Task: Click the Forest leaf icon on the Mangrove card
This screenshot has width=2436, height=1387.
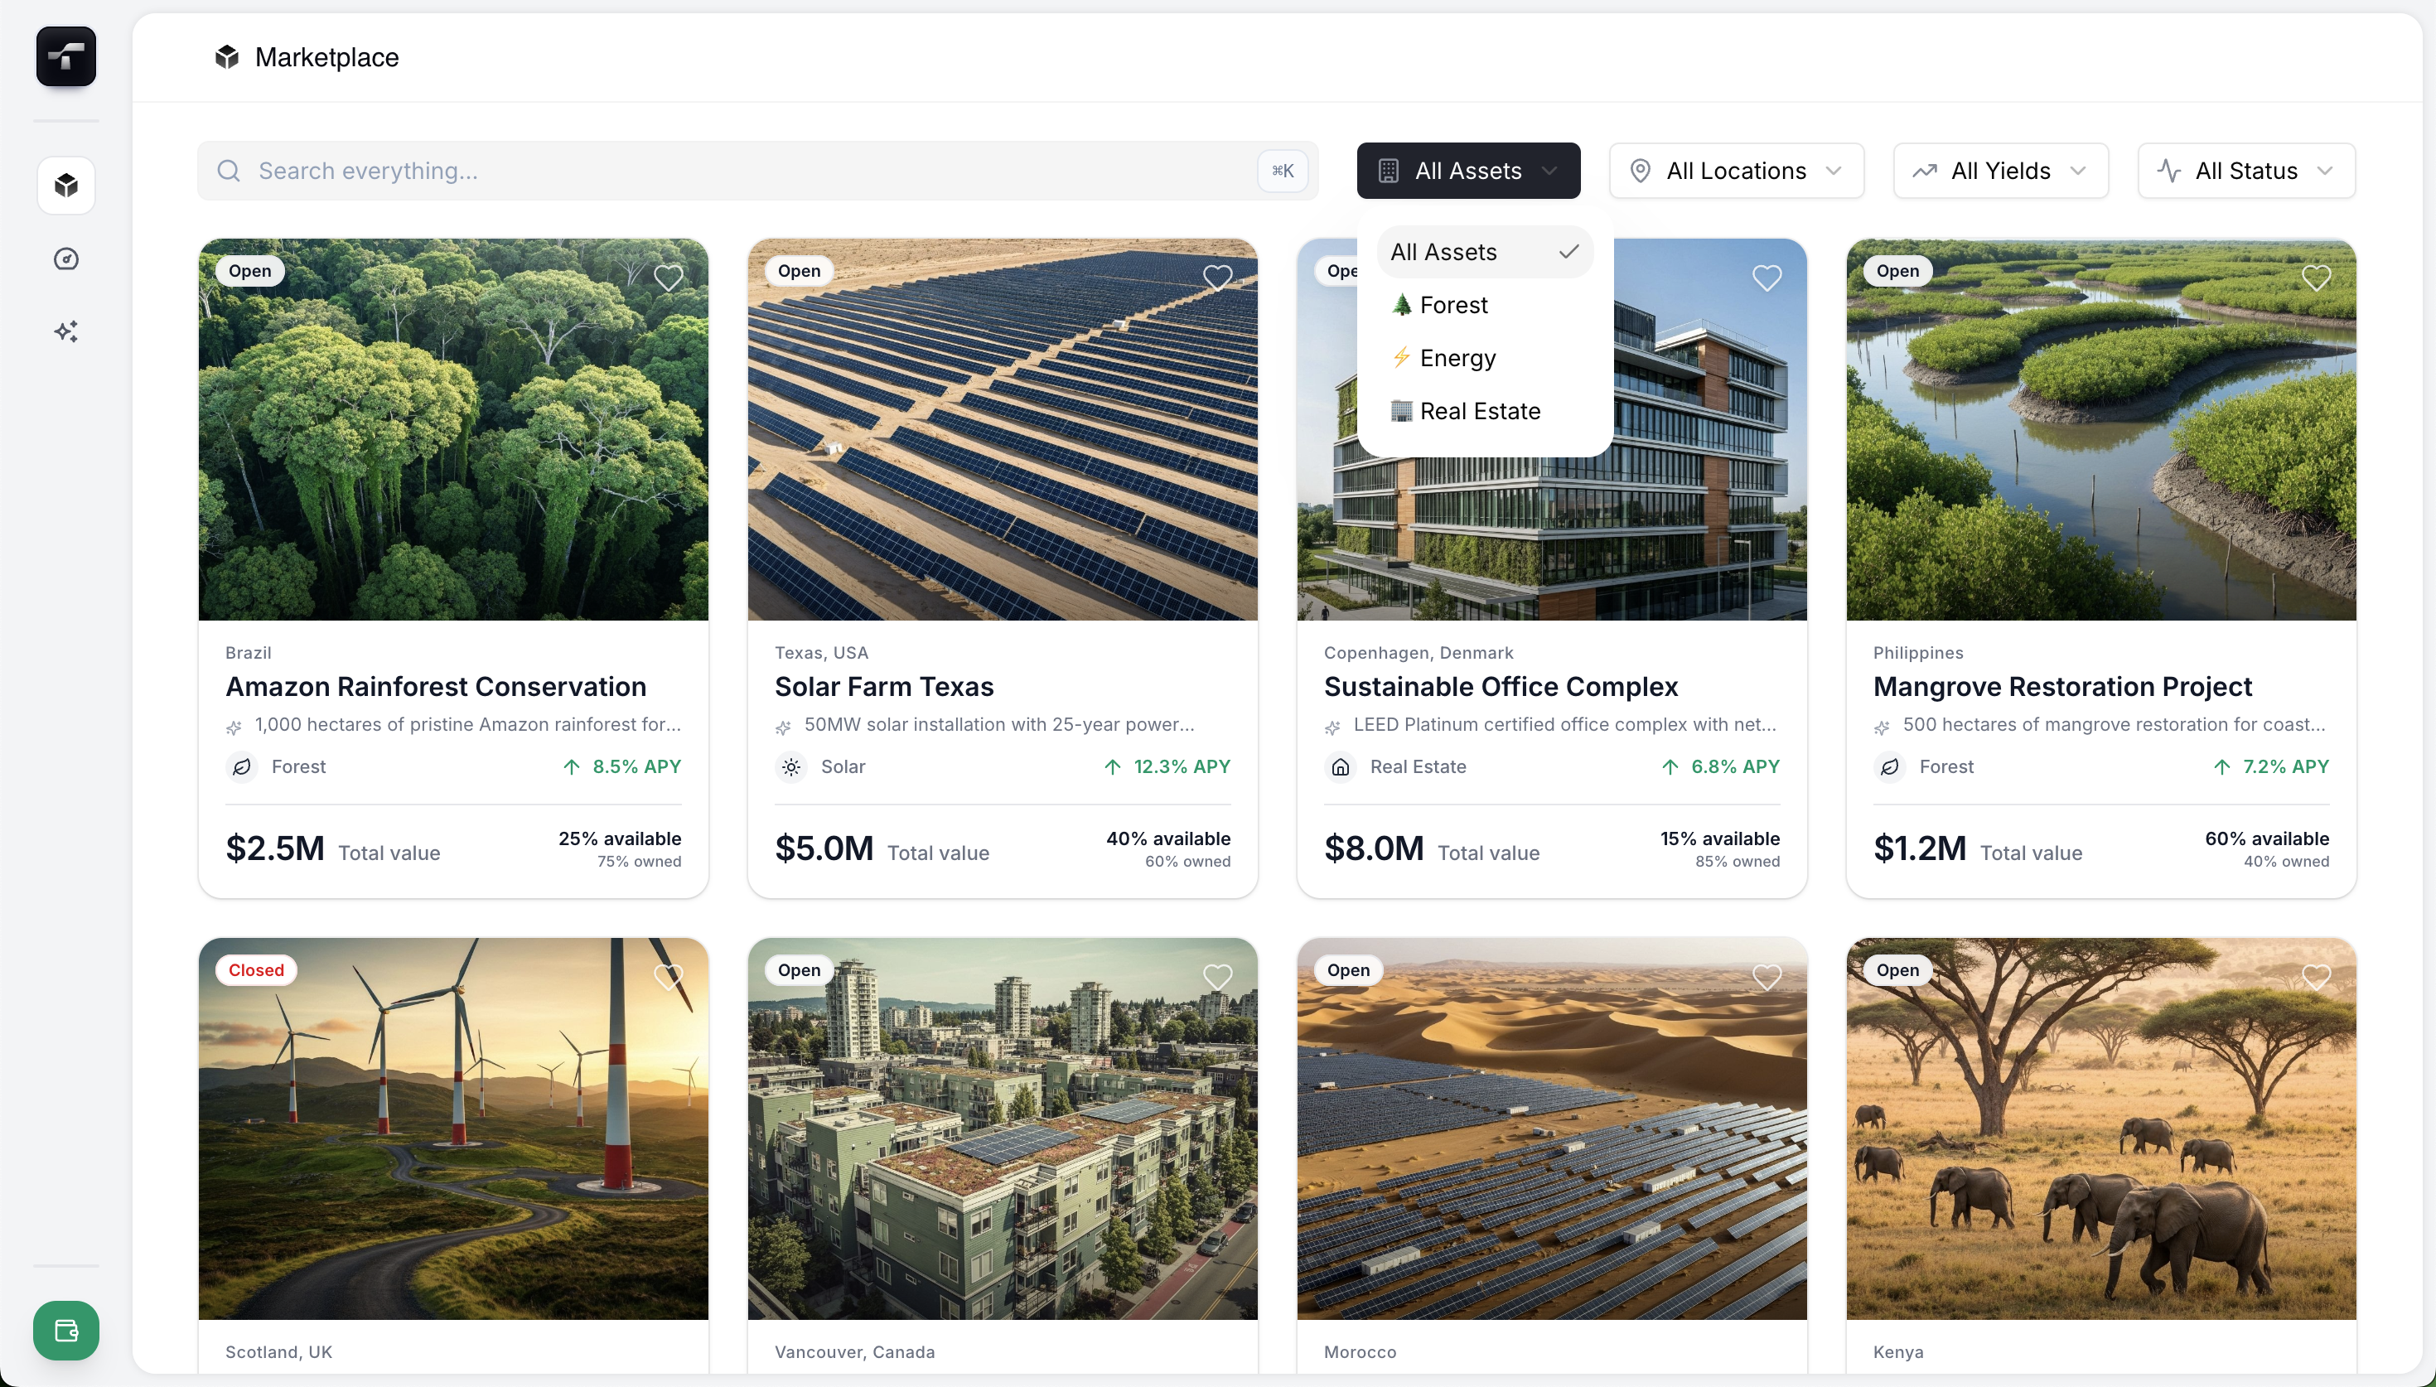Action: coord(1889,767)
